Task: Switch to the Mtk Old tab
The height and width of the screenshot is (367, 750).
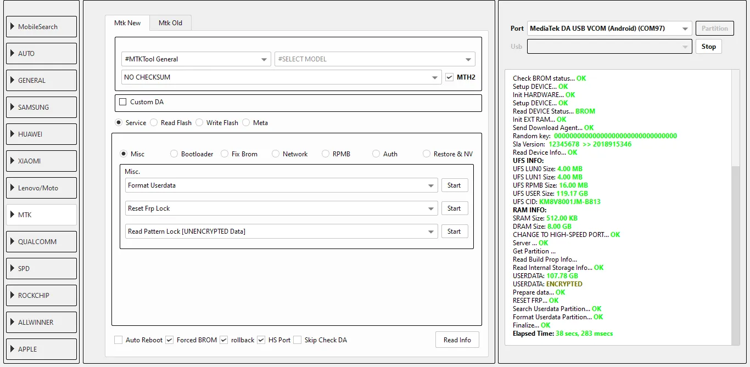Action: (x=170, y=23)
